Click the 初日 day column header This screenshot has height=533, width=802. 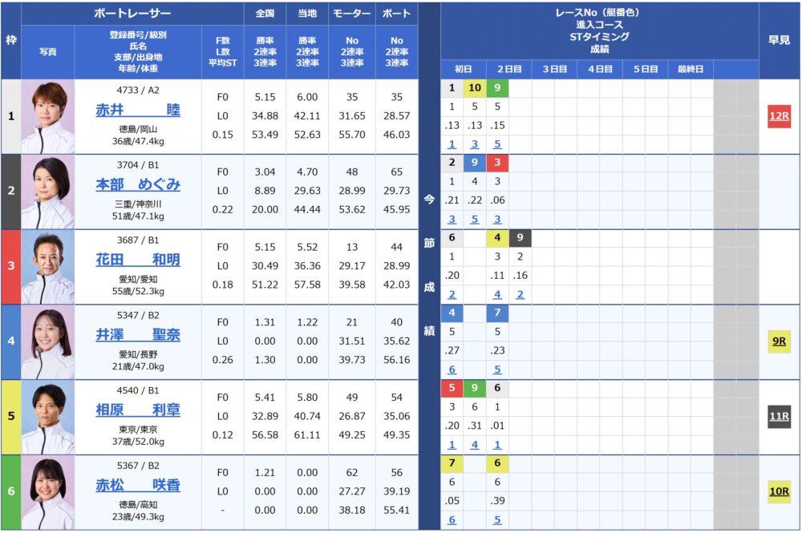pyautogui.click(x=464, y=69)
